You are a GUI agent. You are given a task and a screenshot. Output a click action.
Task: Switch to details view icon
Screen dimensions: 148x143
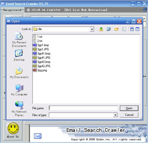pos(137,29)
